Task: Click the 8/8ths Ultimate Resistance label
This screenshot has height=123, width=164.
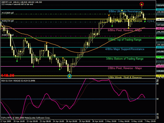Action: 125,11
